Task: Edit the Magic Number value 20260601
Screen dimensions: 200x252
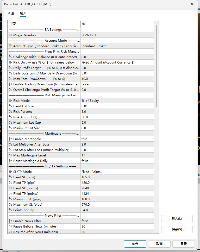Action: pyautogui.click(x=117, y=35)
